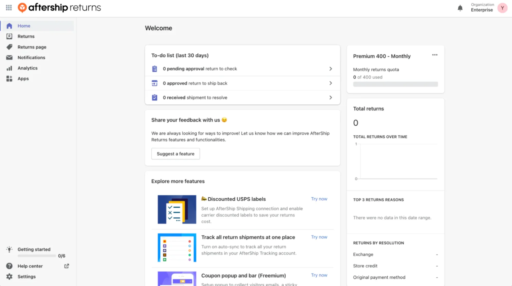Click the Suggest a feature button
The image size is (512, 286).
tap(175, 154)
